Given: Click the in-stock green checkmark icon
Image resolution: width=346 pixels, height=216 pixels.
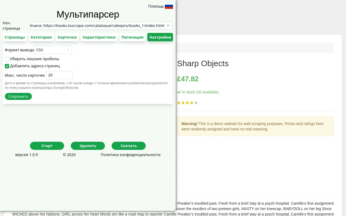Looking at the screenshot, I should tap(179, 92).
